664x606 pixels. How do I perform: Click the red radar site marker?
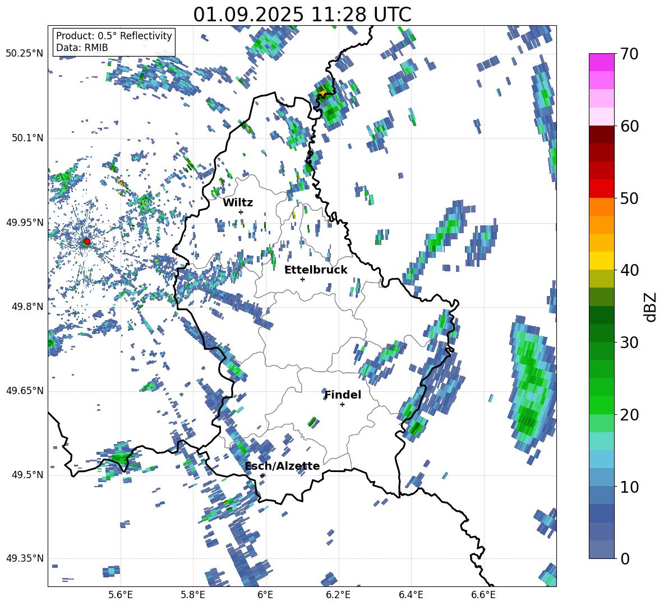pyautogui.click(x=87, y=242)
